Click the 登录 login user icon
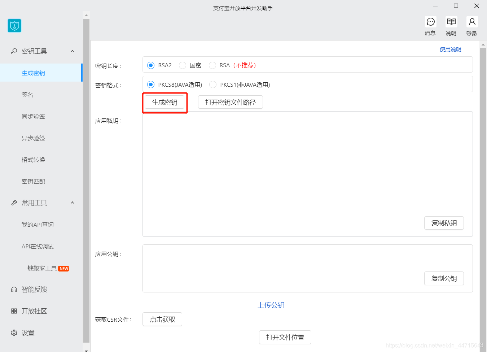 click(x=472, y=22)
